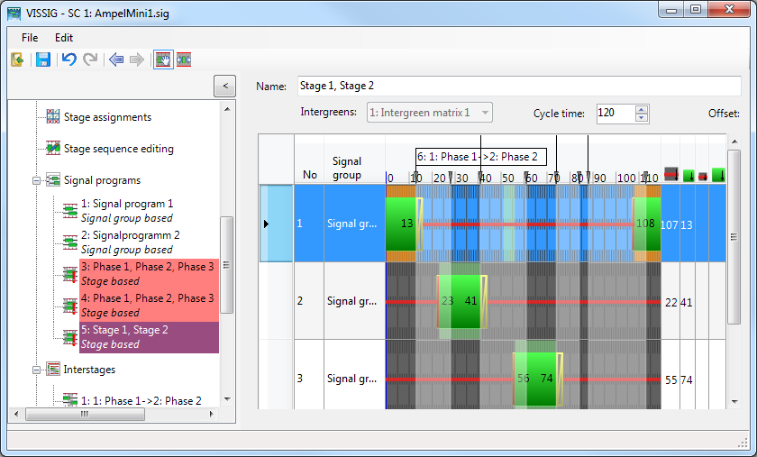Image resolution: width=757 pixels, height=457 pixels.
Task: Click the Stage sequence editing icon
Action: point(53,149)
